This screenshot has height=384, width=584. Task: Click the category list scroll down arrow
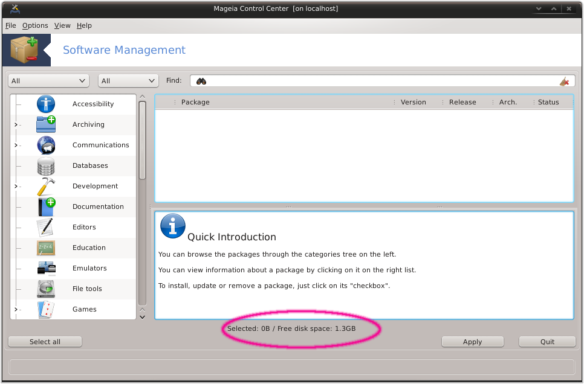(142, 317)
